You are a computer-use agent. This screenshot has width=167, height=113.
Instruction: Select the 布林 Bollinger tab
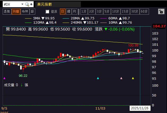(x=25, y=11)
